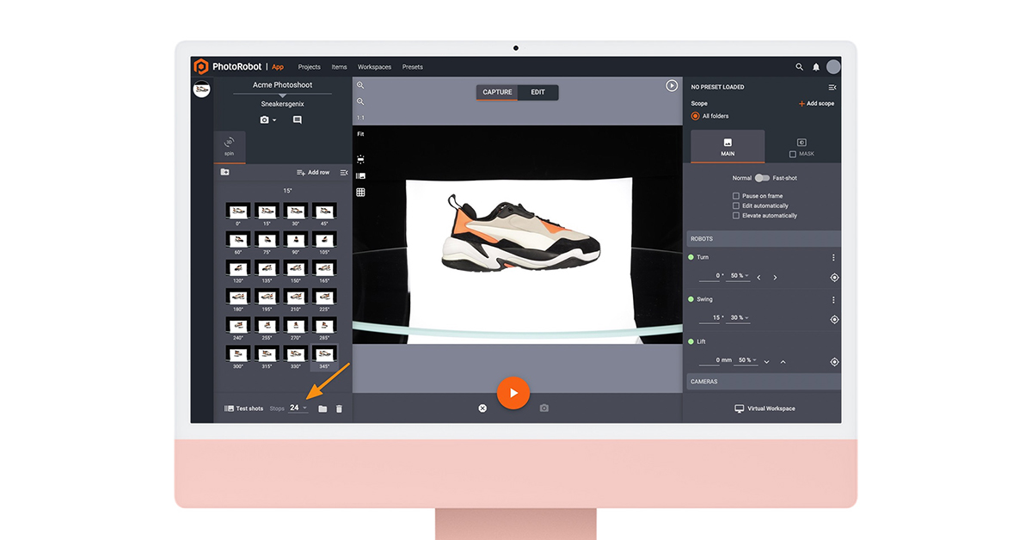Open the notifications bell
Image resolution: width=1032 pixels, height=540 pixels.
pos(816,67)
